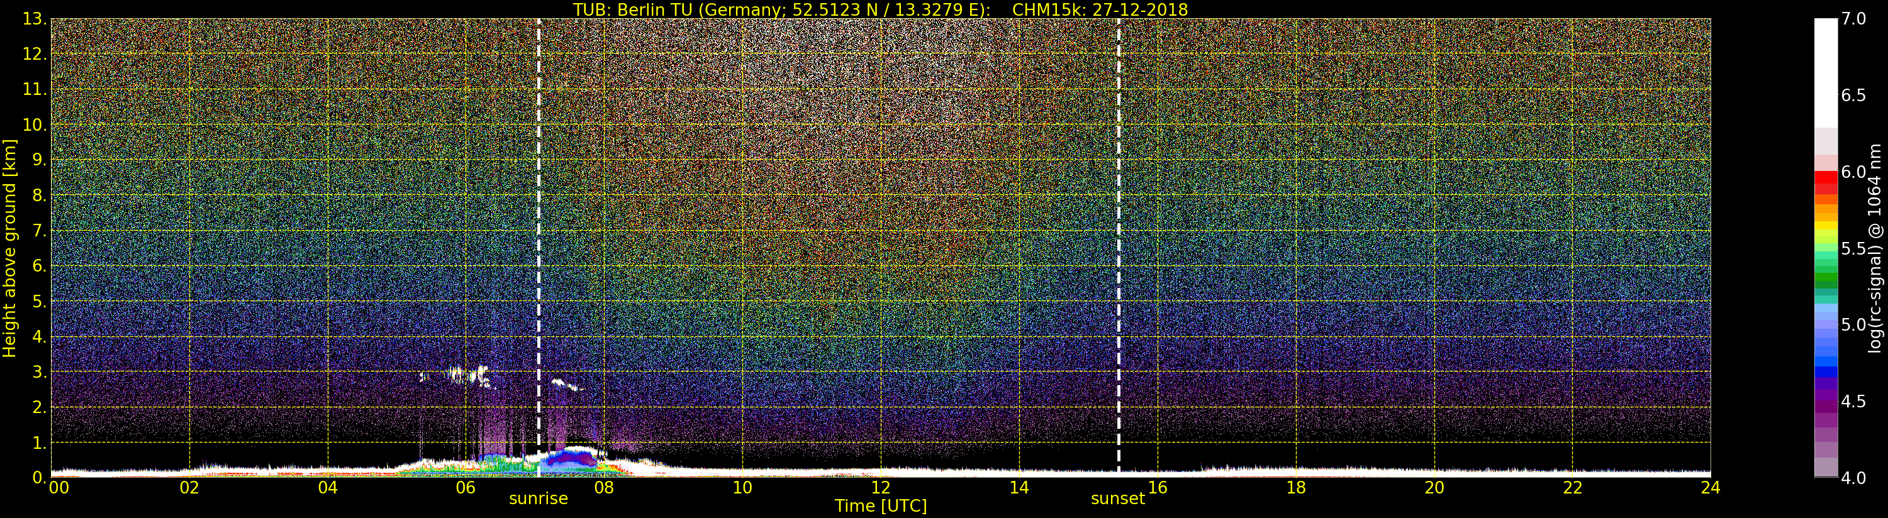This screenshot has width=1888, height=518.
Task: Click the red band of the colorbar
Action: pyautogui.click(x=1826, y=182)
